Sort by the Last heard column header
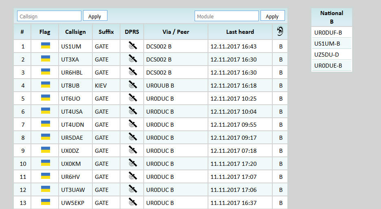The image size is (381, 209). (x=240, y=32)
